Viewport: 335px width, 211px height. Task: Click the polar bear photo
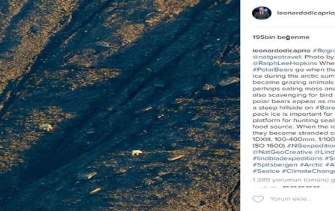(x=120, y=105)
